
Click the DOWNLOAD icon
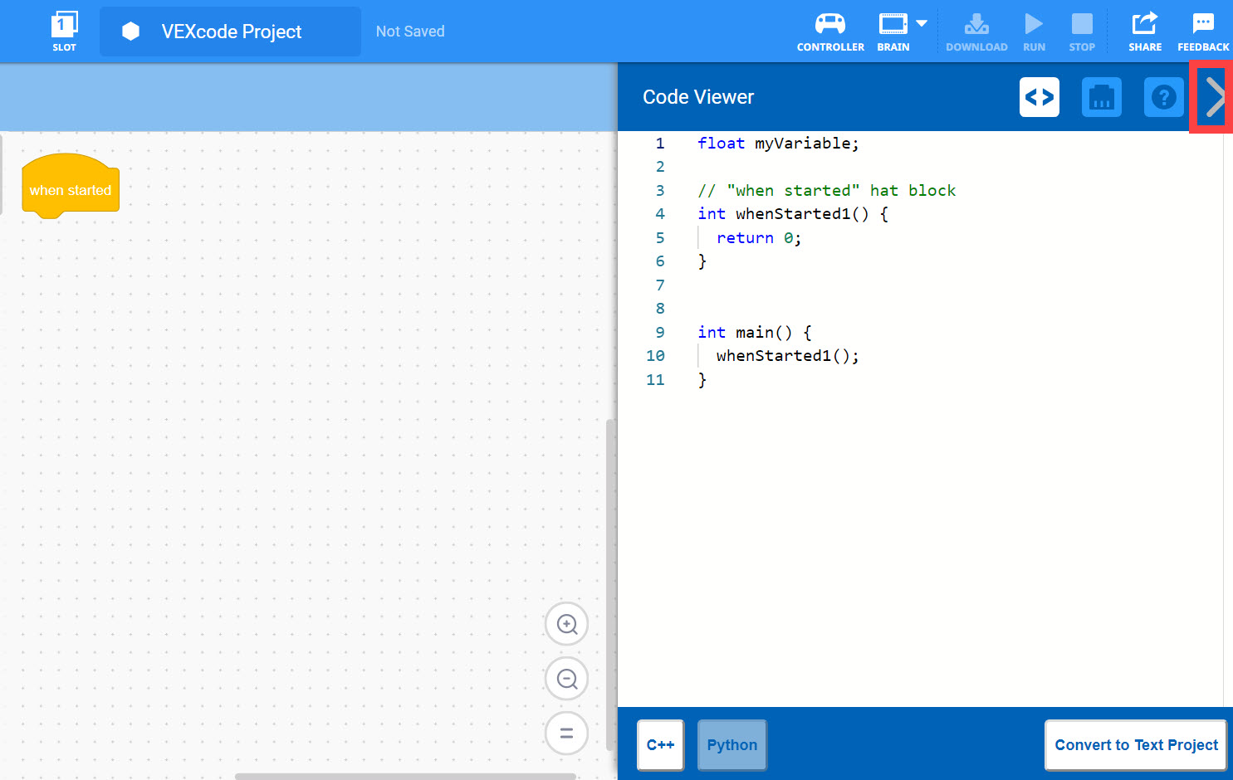click(x=976, y=25)
